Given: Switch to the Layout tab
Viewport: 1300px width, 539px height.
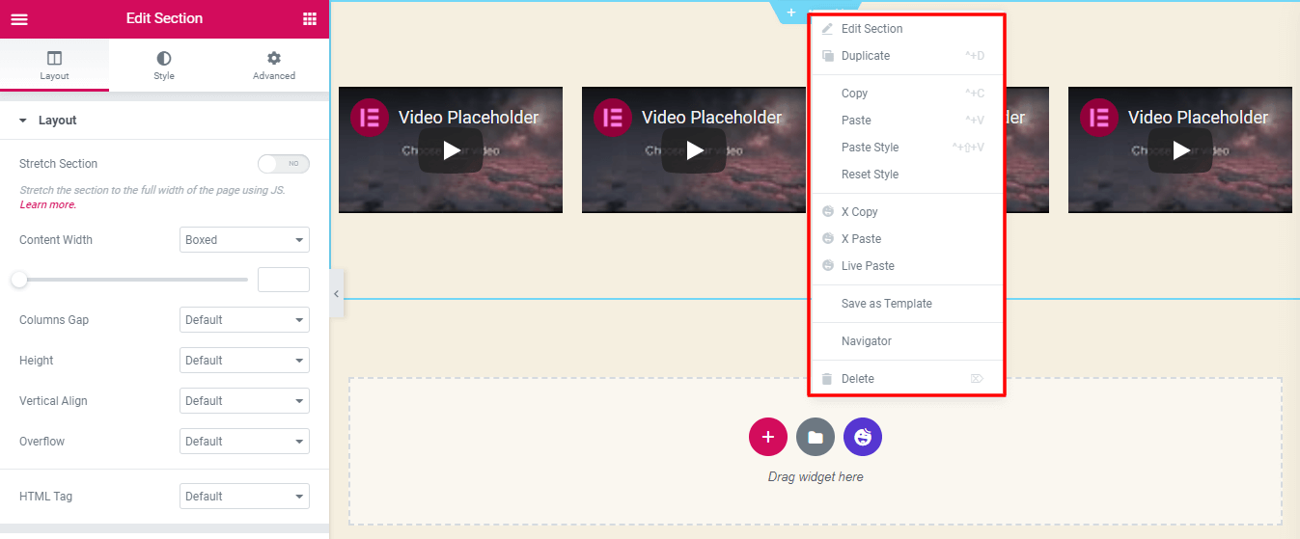Looking at the screenshot, I should 54,66.
